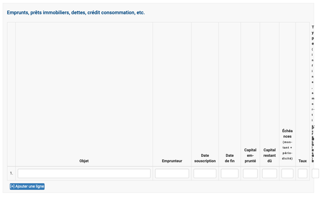This screenshot has width=322, height=198.
Task: Click the Échéances column header
Action: (287, 144)
